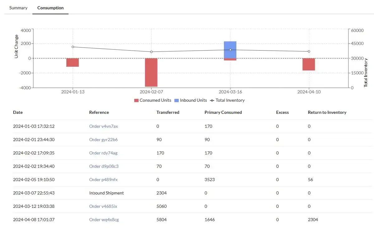Sort the table by the Date column
Image resolution: width=374 pixels, height=232 pixels.
[x=18, y=112]
